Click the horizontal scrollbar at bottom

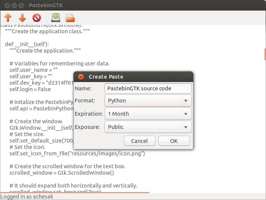pyautogui.click(x=75, y=192)
